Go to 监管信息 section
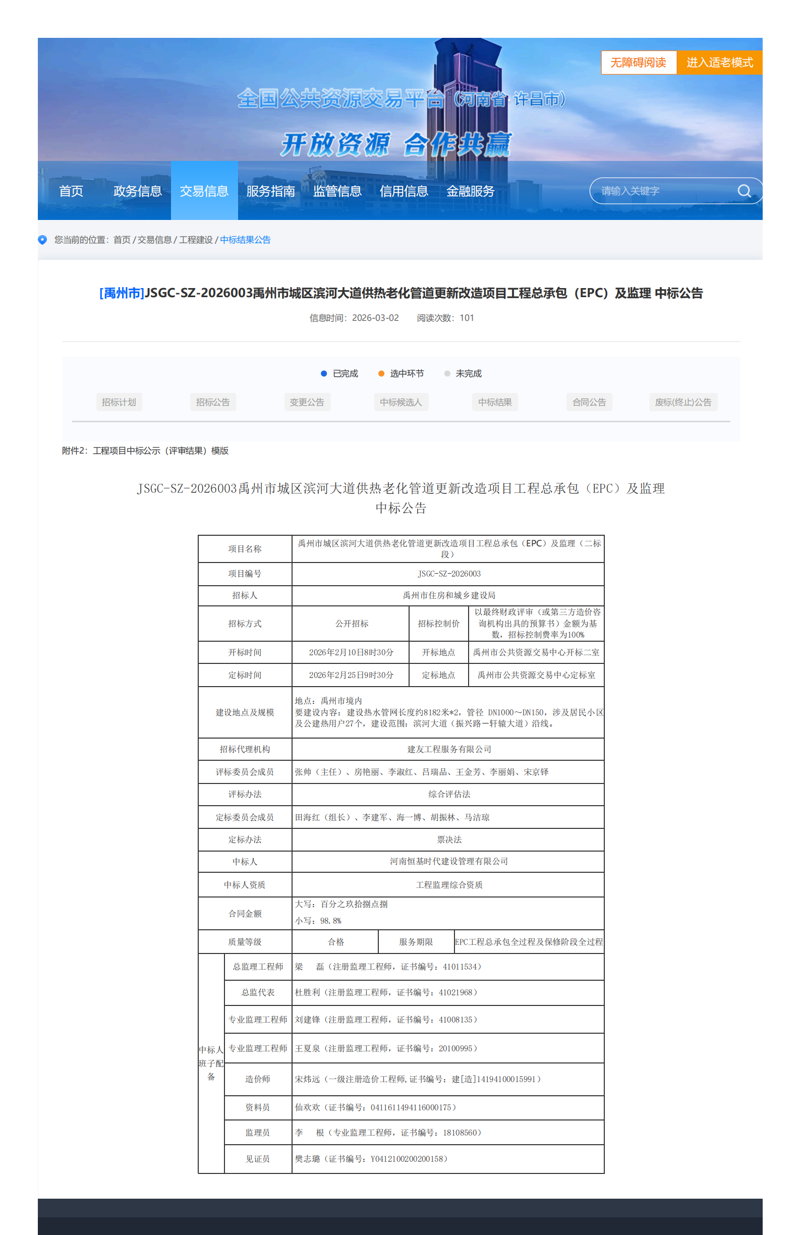Viewport: 800px width, 1235px height. (x=337, y=191)
